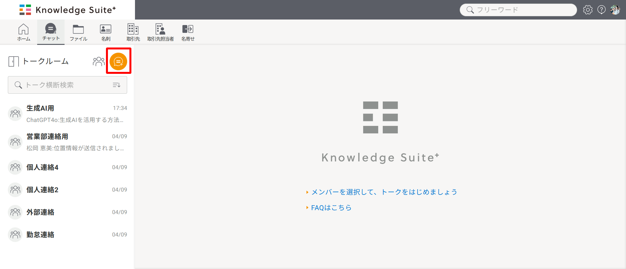This screenshot has width=626, height=269.
Task: Click the 松岡 恵美 message preview text
Action: tap(75, 148)
